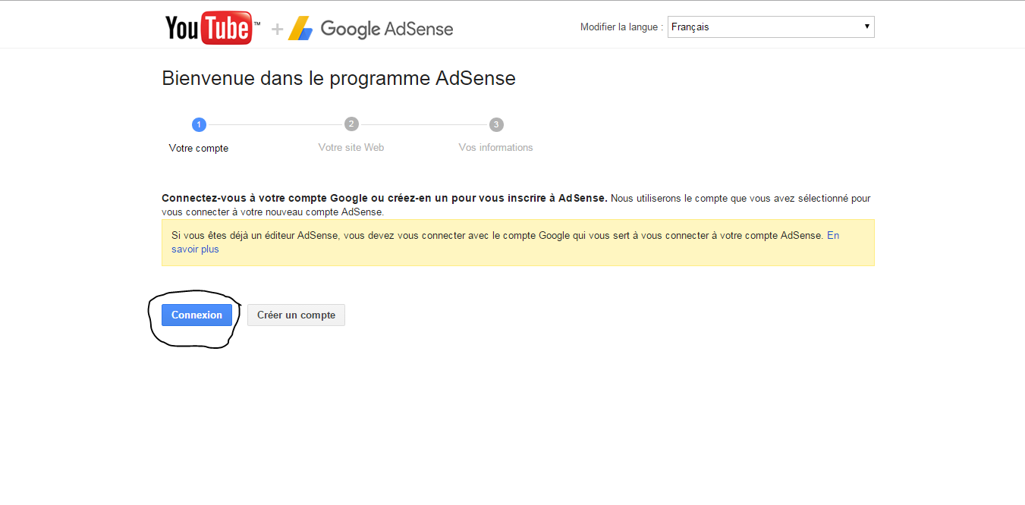Viewport: 1025px width, 505px height.
Task: Open the En savoir plus link
Action: pos(833,236)
